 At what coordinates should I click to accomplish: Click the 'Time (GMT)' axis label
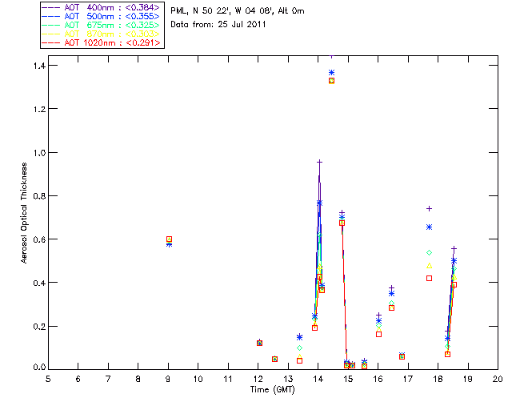[x=272, y=390]
